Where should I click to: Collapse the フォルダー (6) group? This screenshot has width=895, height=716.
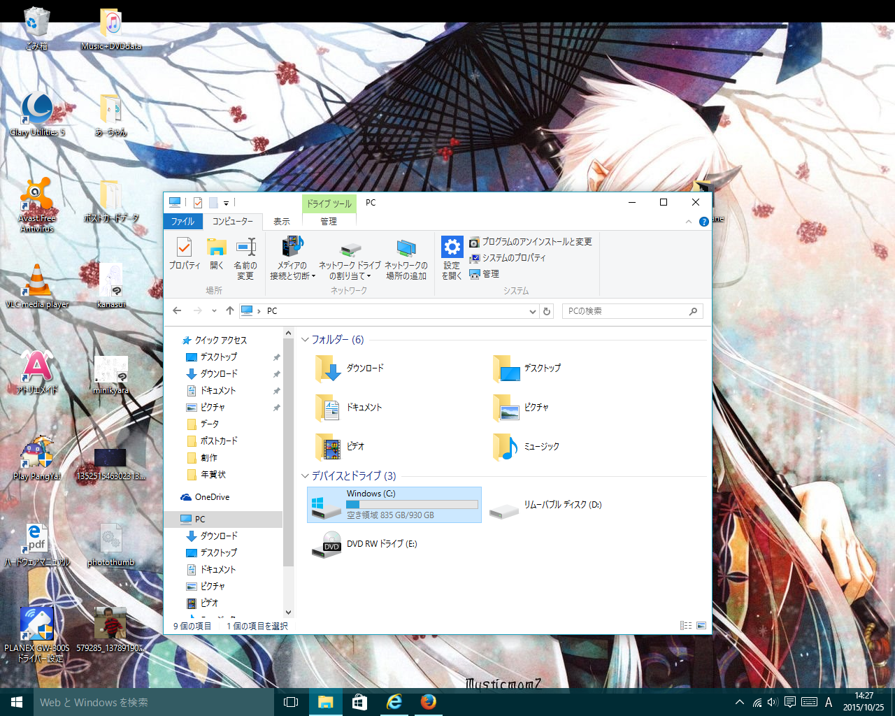click(x=305, y=340)
